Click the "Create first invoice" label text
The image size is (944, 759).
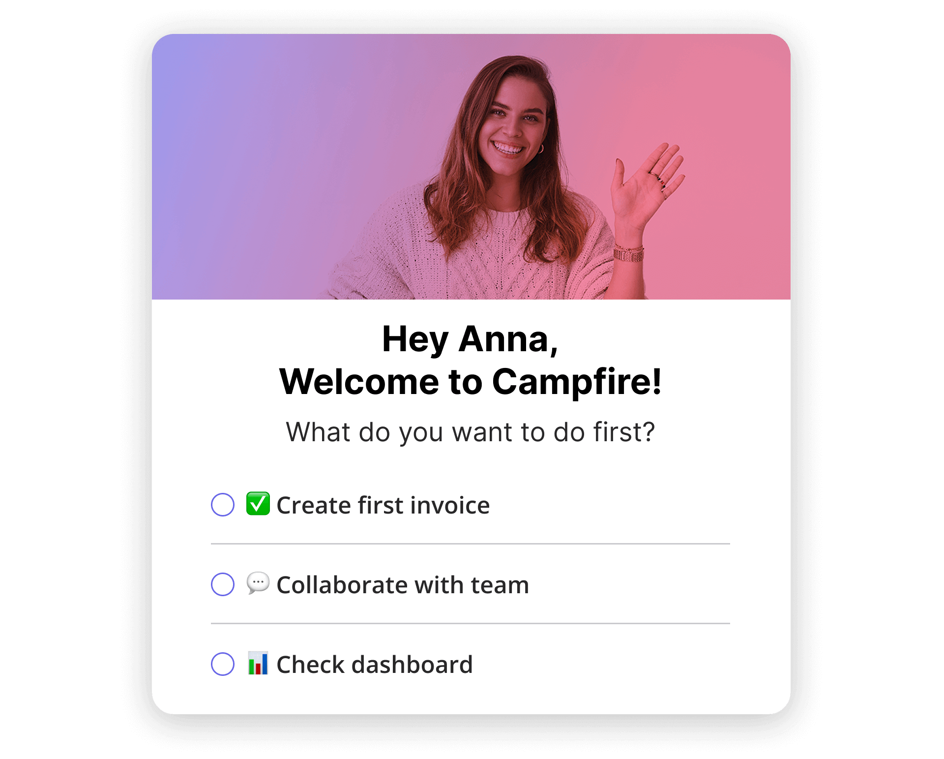click(x=383, y=505)
